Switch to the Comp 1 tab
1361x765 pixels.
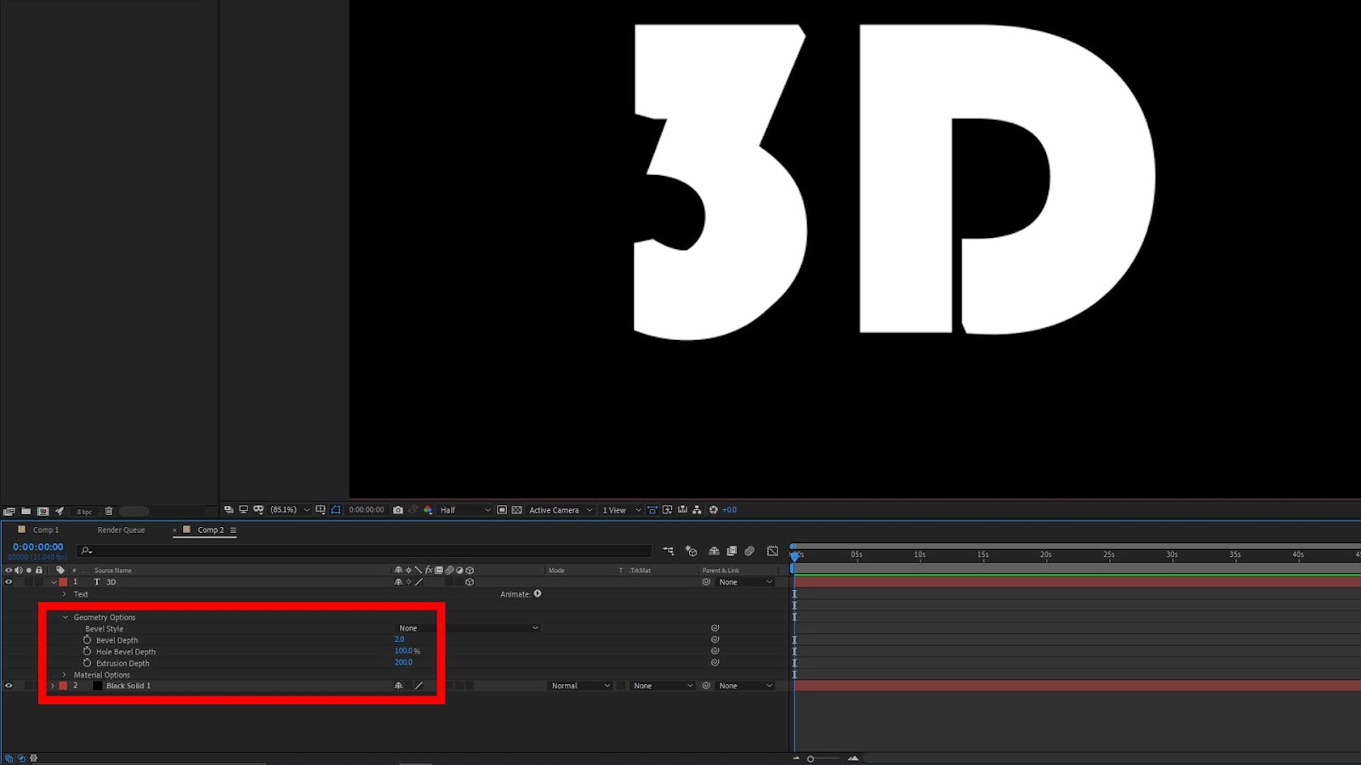(x=46, y=530)
